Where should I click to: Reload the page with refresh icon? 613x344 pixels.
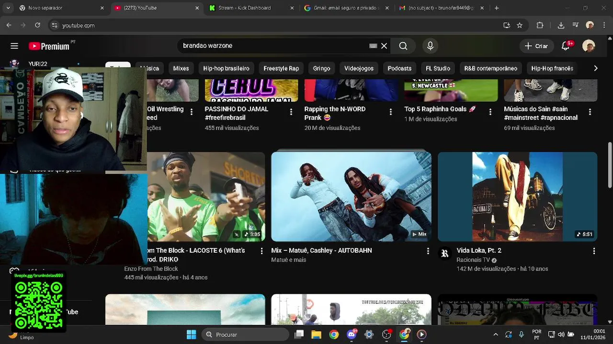pyautogui.click(x=37, y=25)
